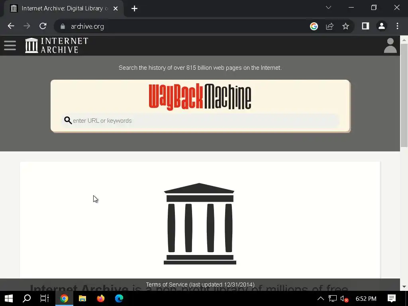Bookmark this page with the star icon

345,26
